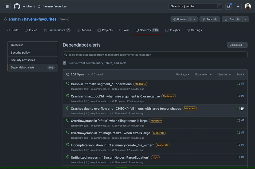Open the notifications bell
This screenshot has width=255, height=169.
click(x=229, y=6)
